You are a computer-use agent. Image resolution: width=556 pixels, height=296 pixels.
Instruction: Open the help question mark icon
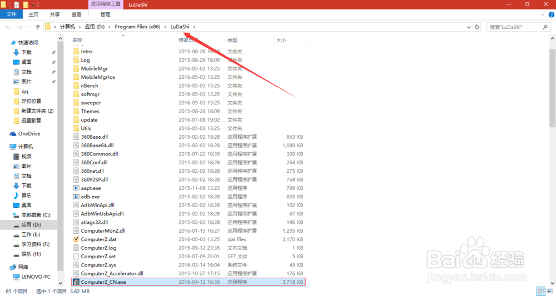[x=552, y=14]
